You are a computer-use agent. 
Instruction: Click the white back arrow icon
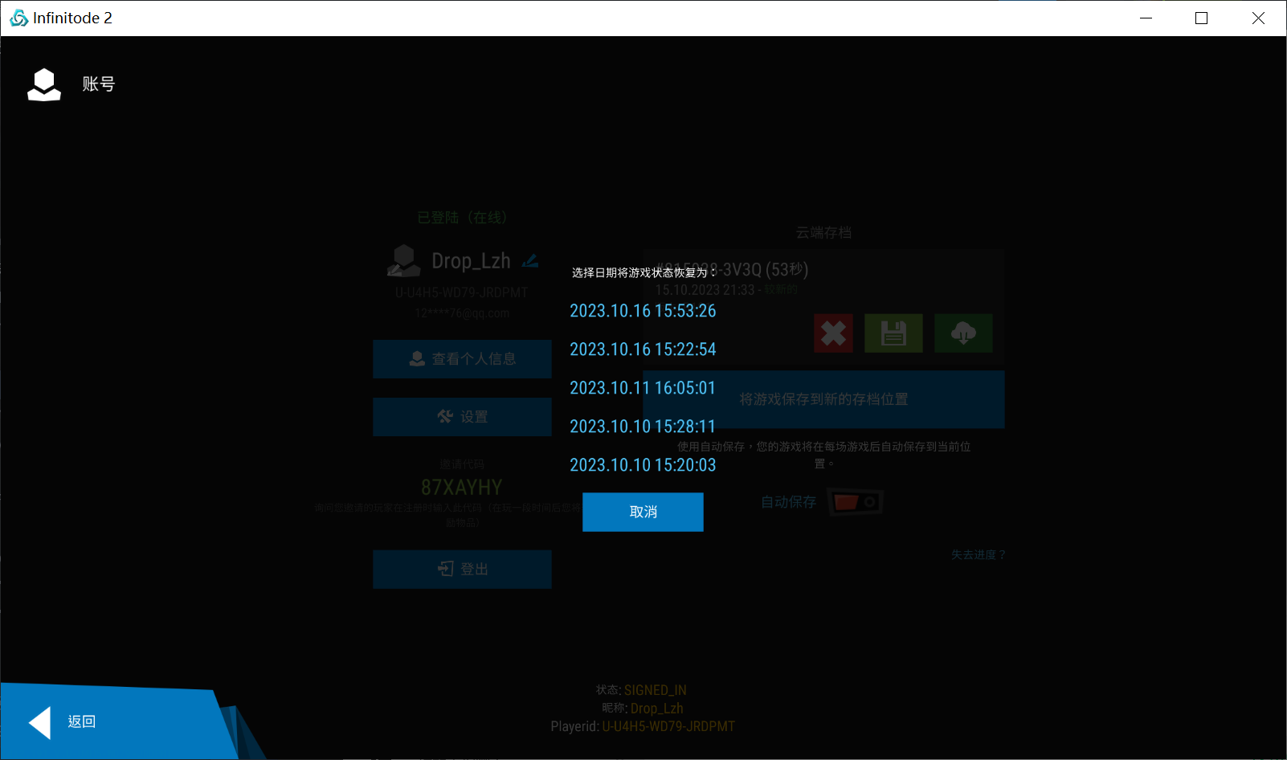point(40,722)
